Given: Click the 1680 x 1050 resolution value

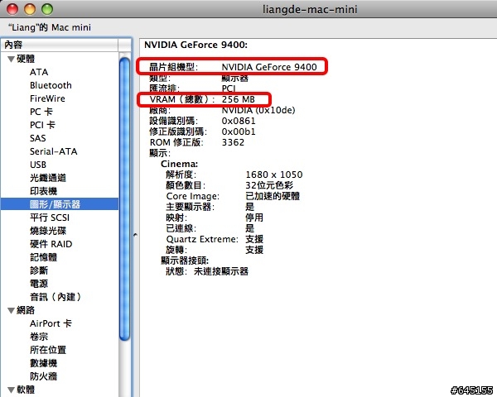Looking at the screenshot, I should [x=274, y=175].
